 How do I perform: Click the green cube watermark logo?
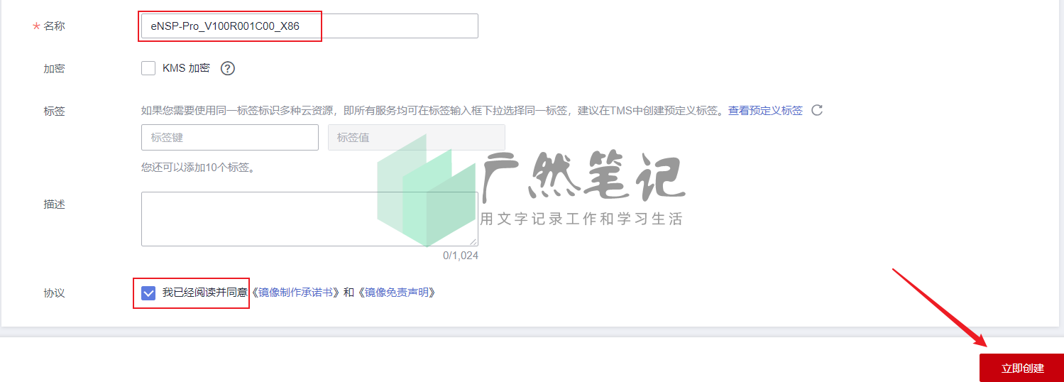(427, 190)
